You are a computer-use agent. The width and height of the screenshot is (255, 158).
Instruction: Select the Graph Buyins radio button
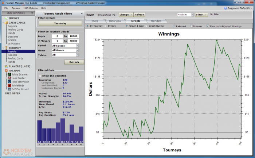(x=146, y=26)
